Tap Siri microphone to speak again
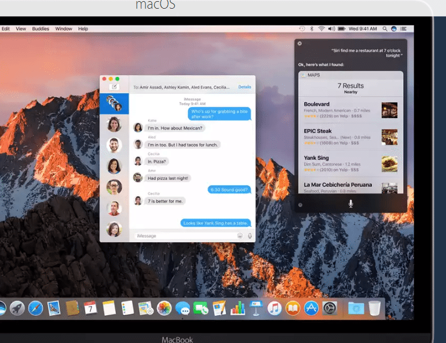The image size is (446, 343). click(x=350, y=204)
